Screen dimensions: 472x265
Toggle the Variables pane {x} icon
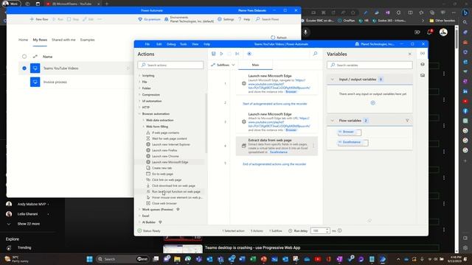click(423, 54)
